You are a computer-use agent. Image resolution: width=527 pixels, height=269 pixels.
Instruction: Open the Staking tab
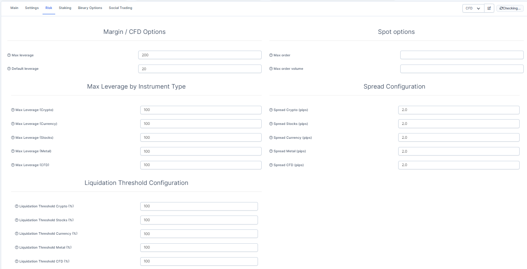65,8
